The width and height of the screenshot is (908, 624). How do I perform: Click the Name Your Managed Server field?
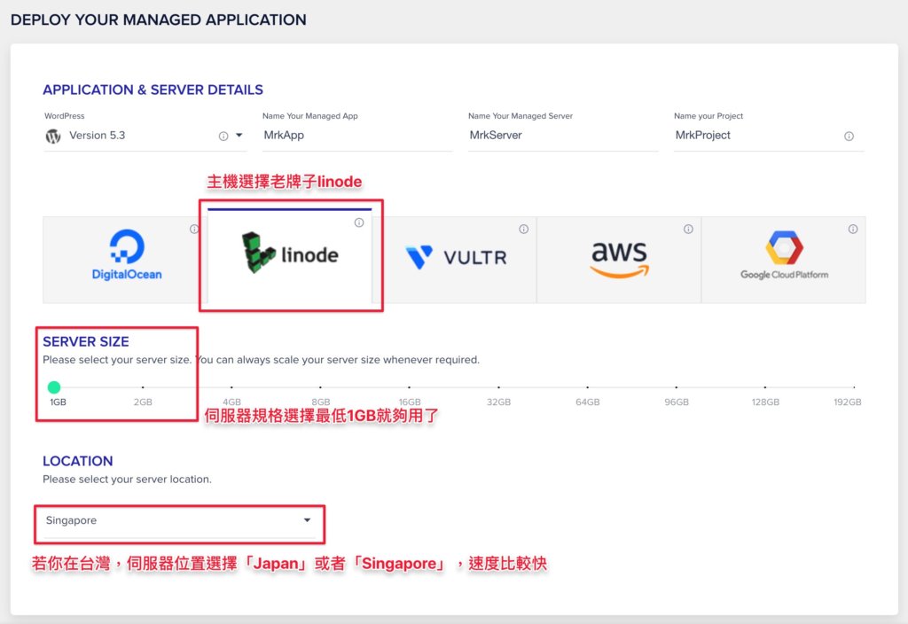[x=563, y=136]
